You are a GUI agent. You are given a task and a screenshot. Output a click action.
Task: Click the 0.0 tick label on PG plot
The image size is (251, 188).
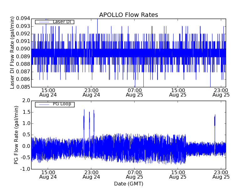(26, 146)
